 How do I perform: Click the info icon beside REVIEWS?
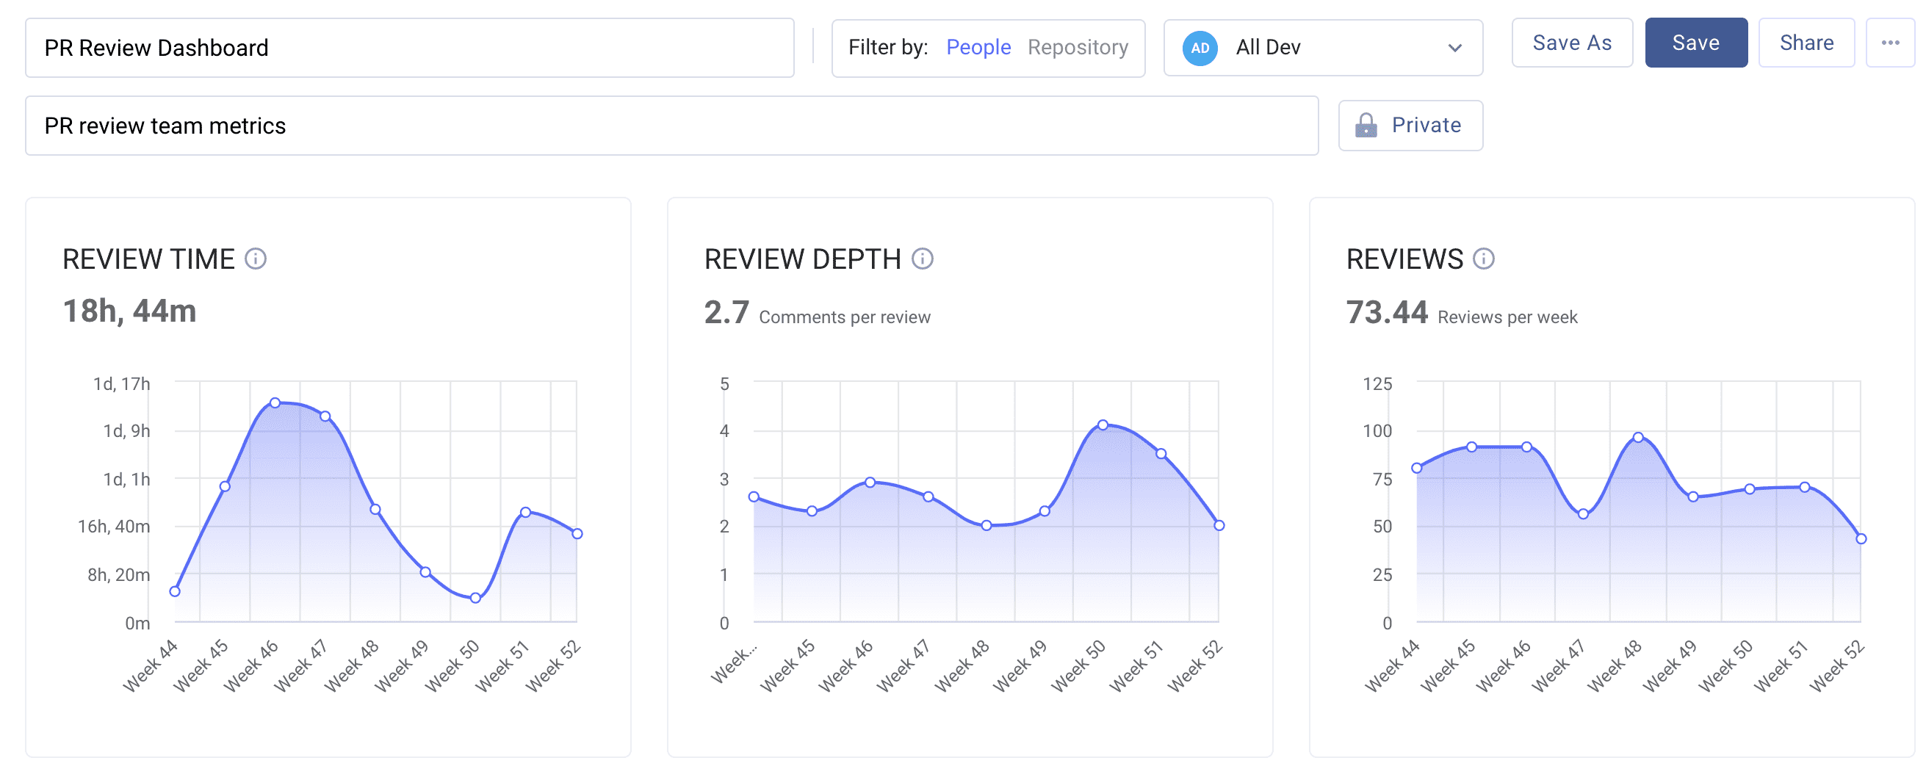[1483, 259]
